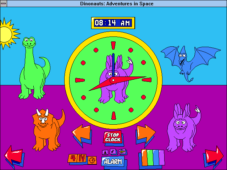The width and height of the screenshot is (227, 170).
Task: Pick the purple color bar
Action: tap(161, 158)
